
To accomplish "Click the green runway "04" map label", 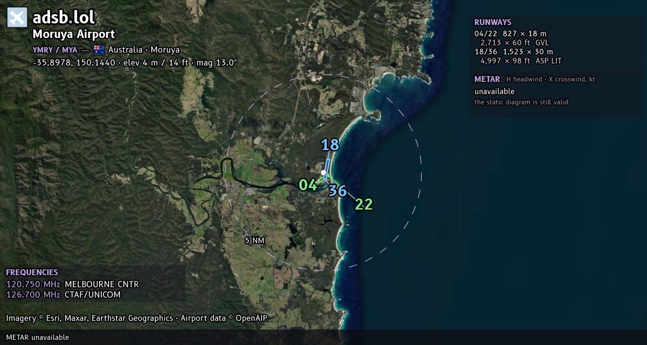I will [308, 185].
